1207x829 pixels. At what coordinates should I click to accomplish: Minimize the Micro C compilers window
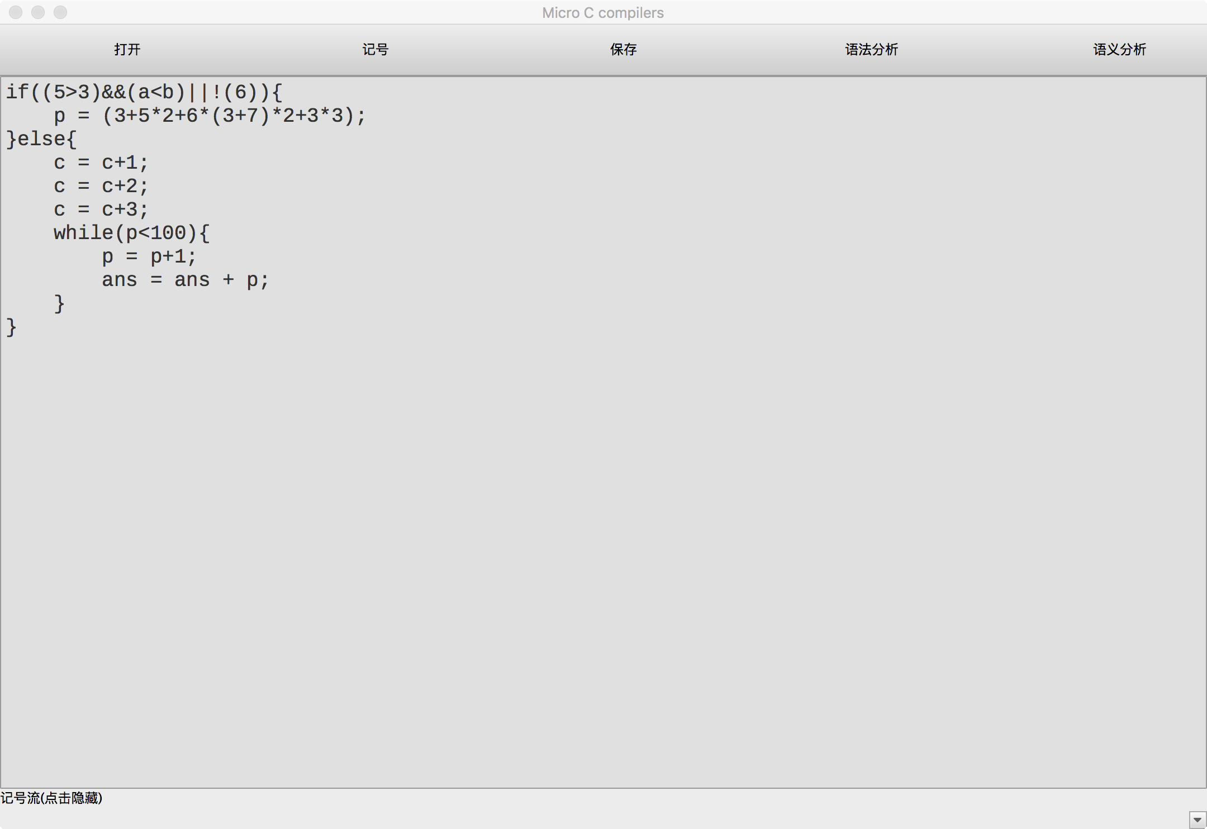click(38, 12)
